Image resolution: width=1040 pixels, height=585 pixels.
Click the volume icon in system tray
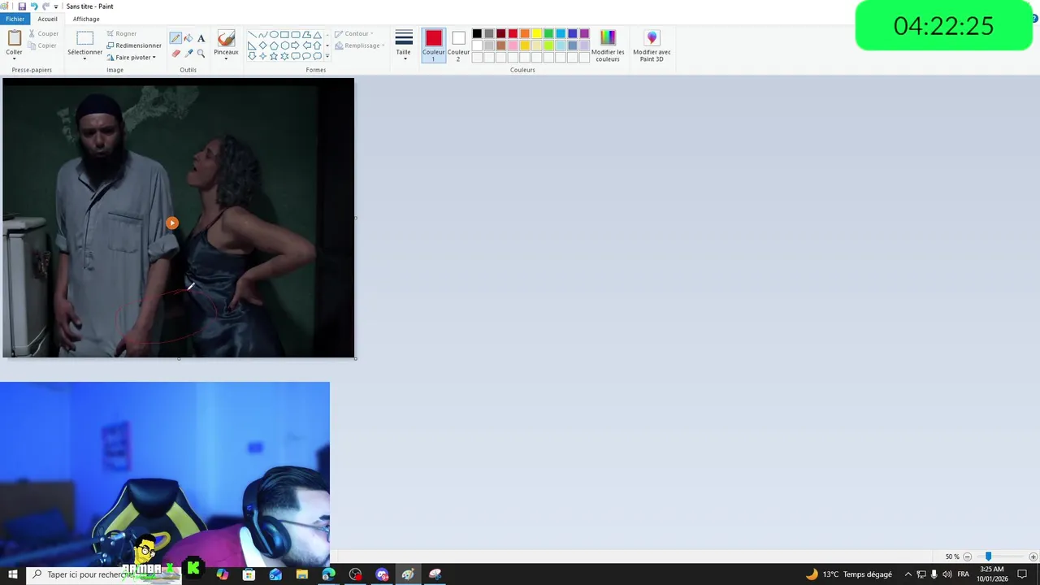tap(947, 574)
